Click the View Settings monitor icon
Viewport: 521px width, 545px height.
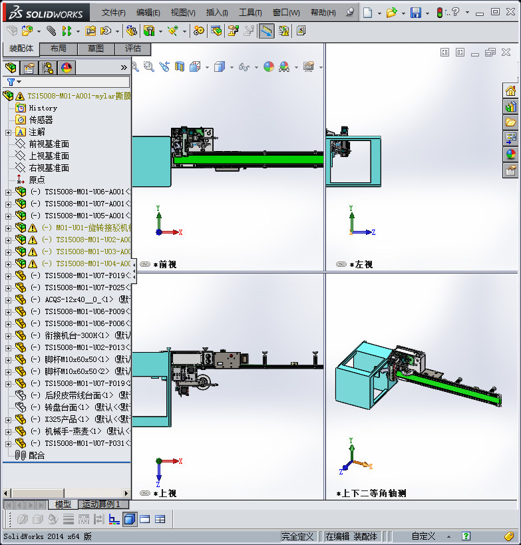[308, 67]
